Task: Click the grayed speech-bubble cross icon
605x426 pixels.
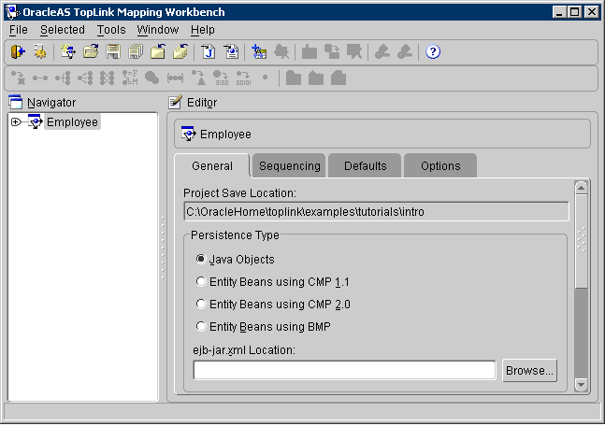Action: (354, 51)
